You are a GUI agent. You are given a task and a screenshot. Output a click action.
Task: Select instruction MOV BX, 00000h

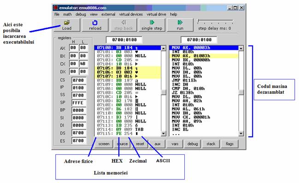point(204,60)
